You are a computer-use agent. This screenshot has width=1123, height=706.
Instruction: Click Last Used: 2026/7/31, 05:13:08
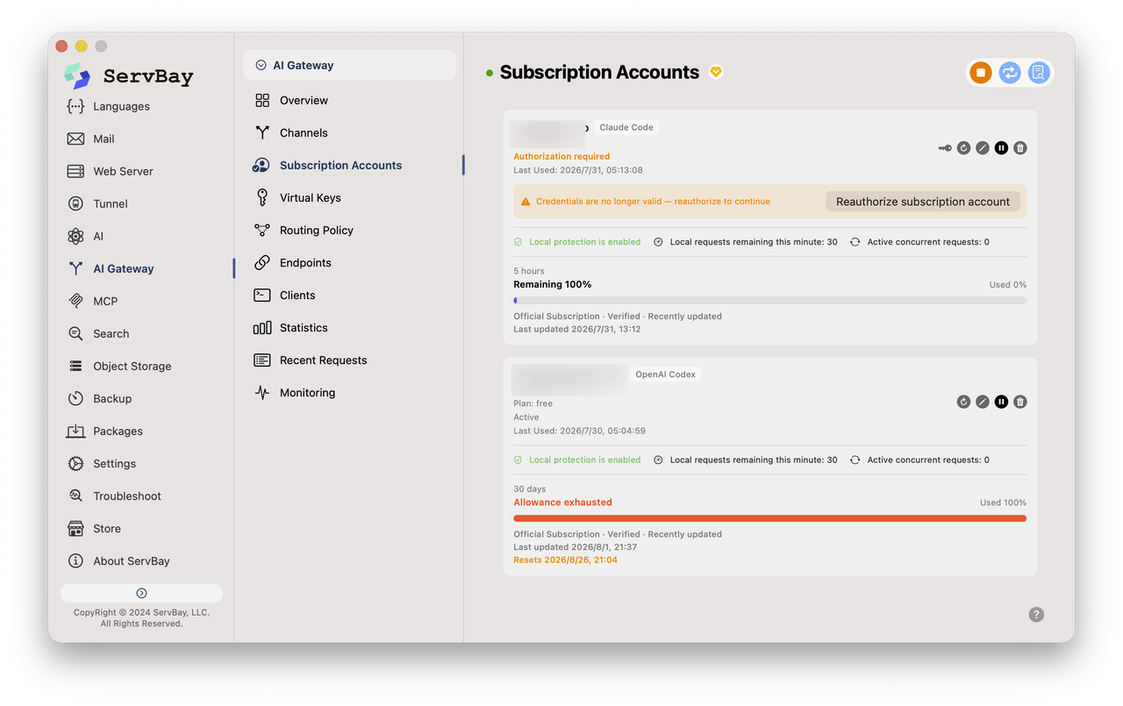click(x=578, y=170)
